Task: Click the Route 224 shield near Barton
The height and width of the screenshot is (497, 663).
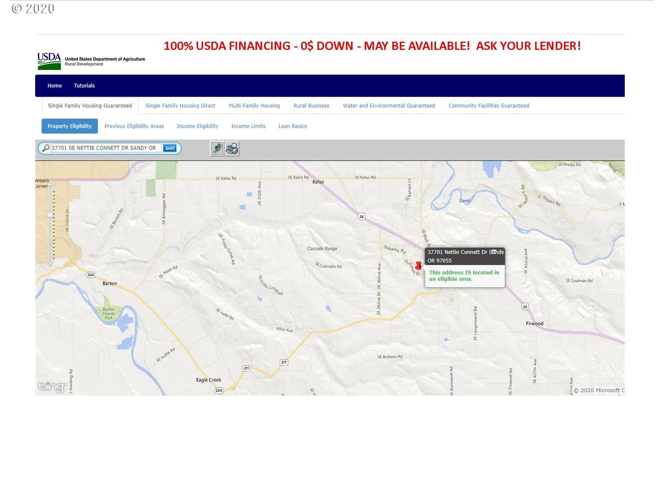Action: pyautogui.click(x=90, y=275)
